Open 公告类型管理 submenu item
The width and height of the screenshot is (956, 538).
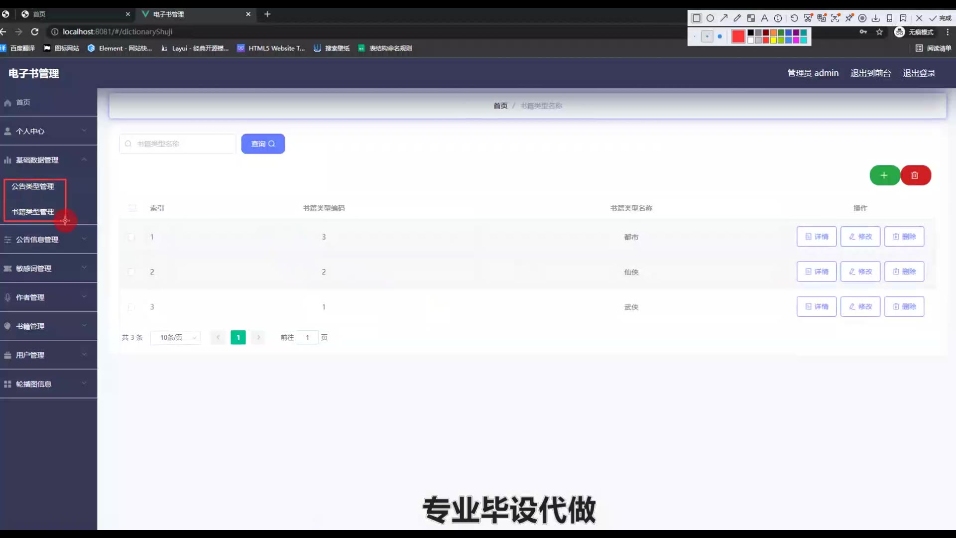tap(33, 186)
